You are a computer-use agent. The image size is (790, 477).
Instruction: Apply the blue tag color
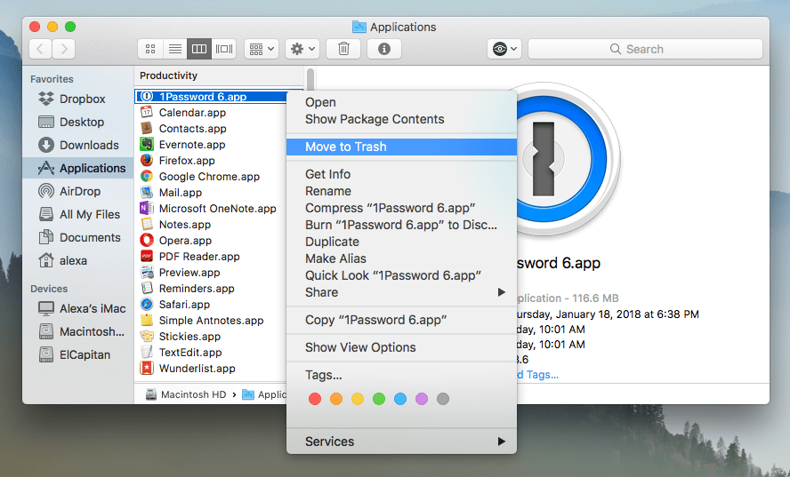coord(400,399)
